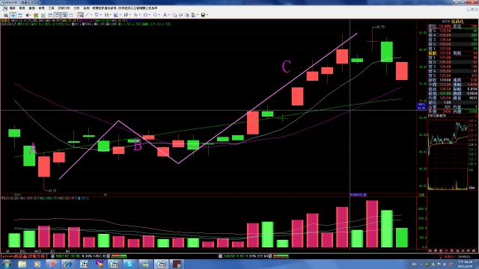
Task: Click the stock name header 4725
Action: [453, 22]
